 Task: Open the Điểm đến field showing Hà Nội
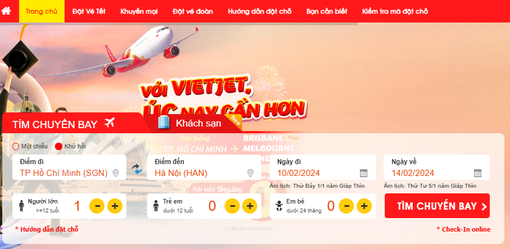(204, 167)
